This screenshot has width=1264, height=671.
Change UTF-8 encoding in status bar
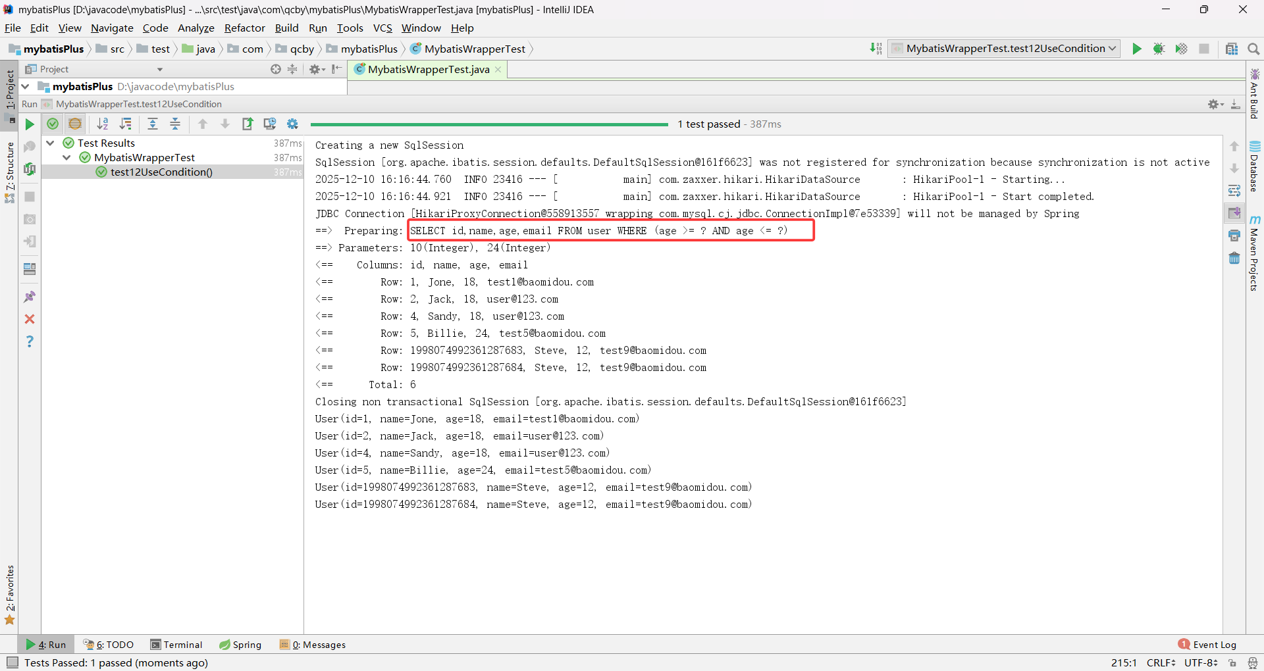pyautogui.click(x=1201, y=662)
